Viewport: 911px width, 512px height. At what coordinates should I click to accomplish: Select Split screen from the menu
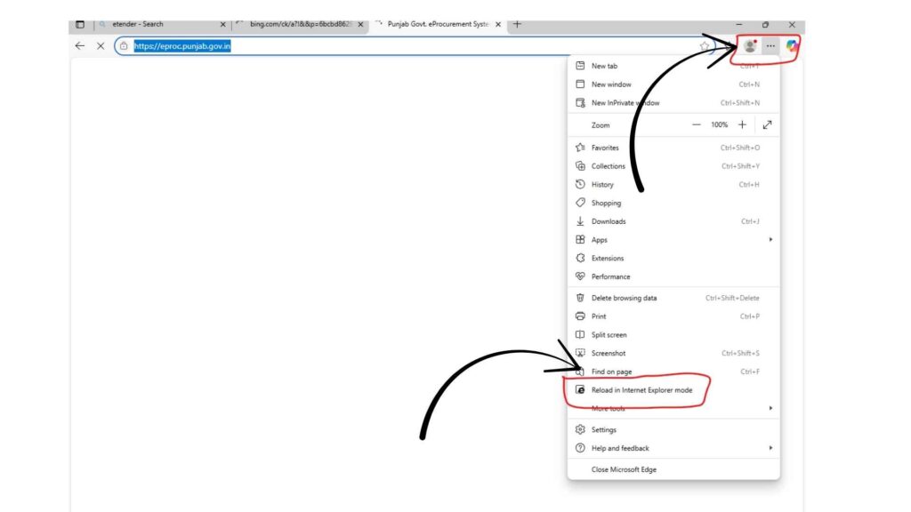(x=673, y=335)
